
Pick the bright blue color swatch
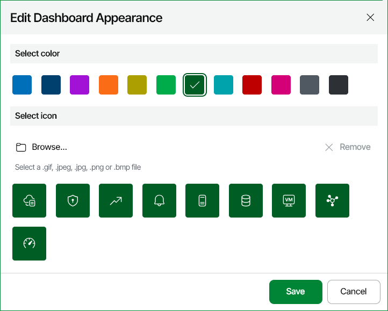point(22,85)
